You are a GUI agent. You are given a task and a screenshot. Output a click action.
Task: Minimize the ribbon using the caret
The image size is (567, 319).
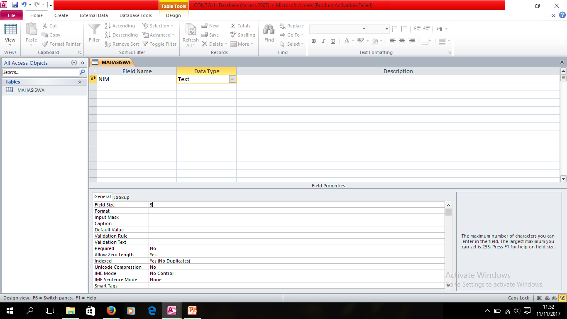(554, 15)
